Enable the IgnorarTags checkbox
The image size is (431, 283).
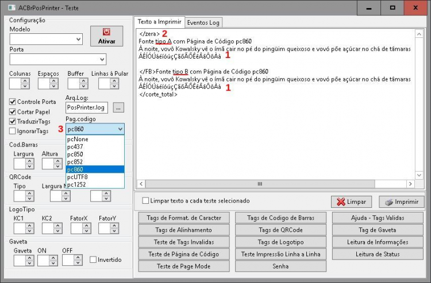point(13,131)
